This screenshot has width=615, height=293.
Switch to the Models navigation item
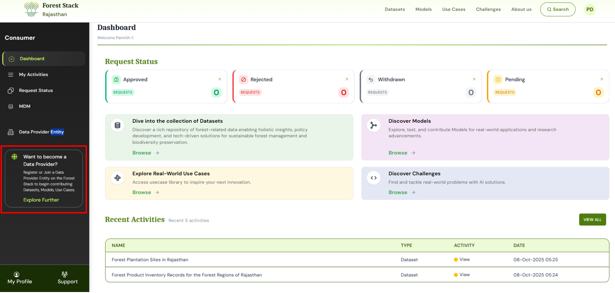tap(423, 9)
